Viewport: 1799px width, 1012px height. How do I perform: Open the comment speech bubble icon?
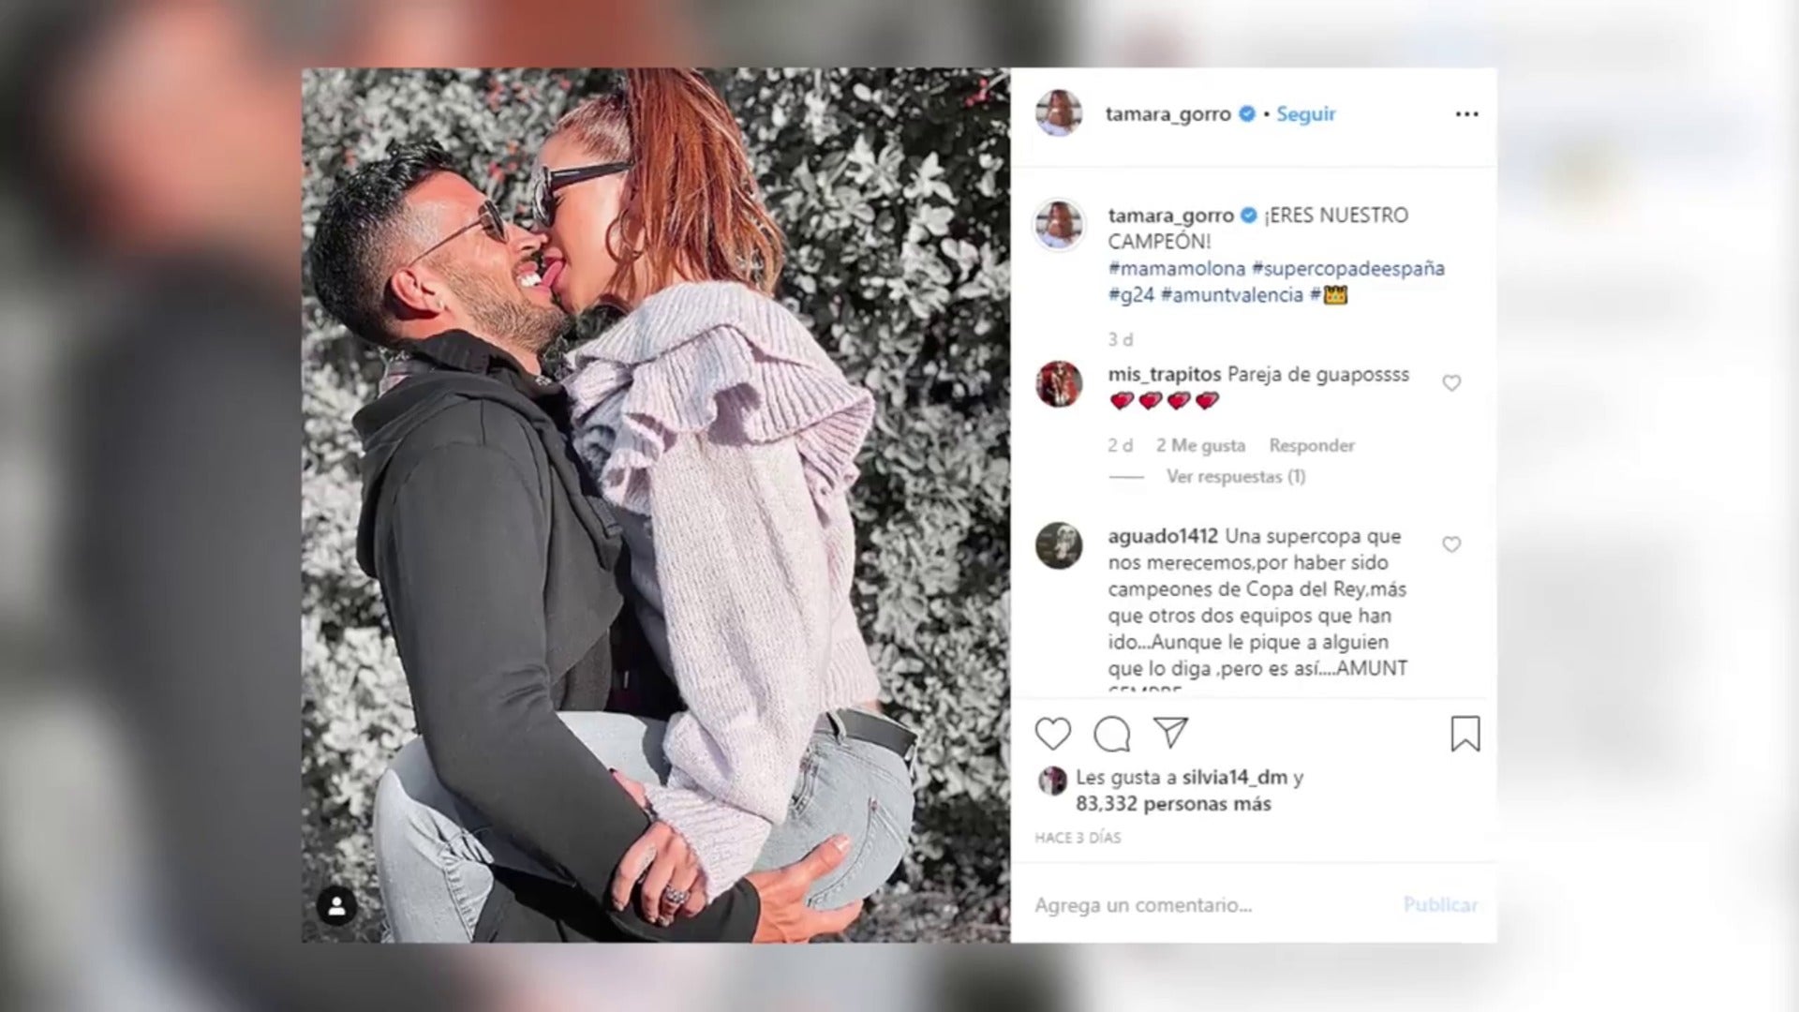(x=1112, y=734)
